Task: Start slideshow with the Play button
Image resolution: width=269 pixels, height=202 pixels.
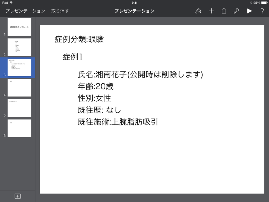Action: (249, 11)
